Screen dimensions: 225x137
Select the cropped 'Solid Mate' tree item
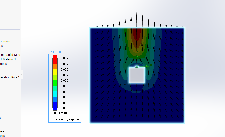tap(10, 55)
